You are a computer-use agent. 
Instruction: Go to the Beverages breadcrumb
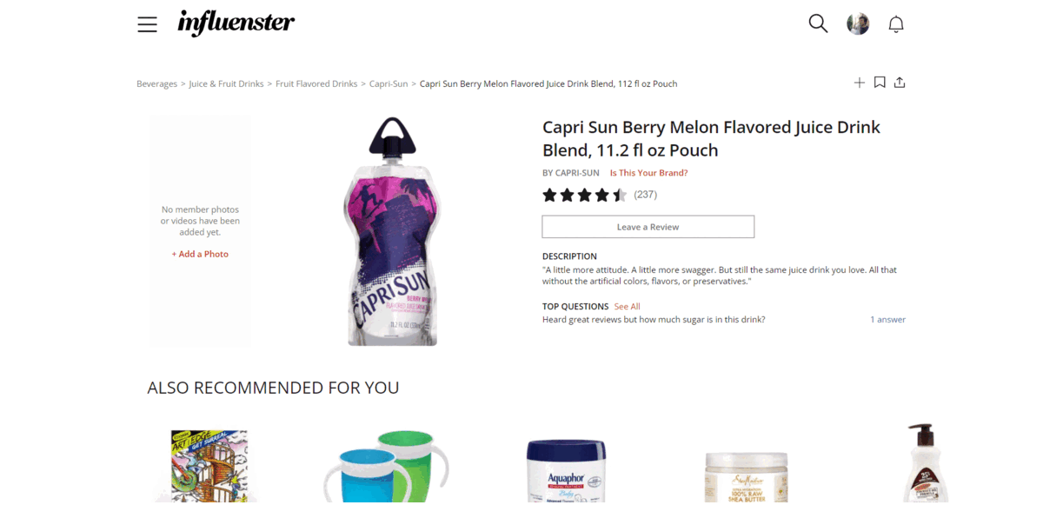pos(156,84)
